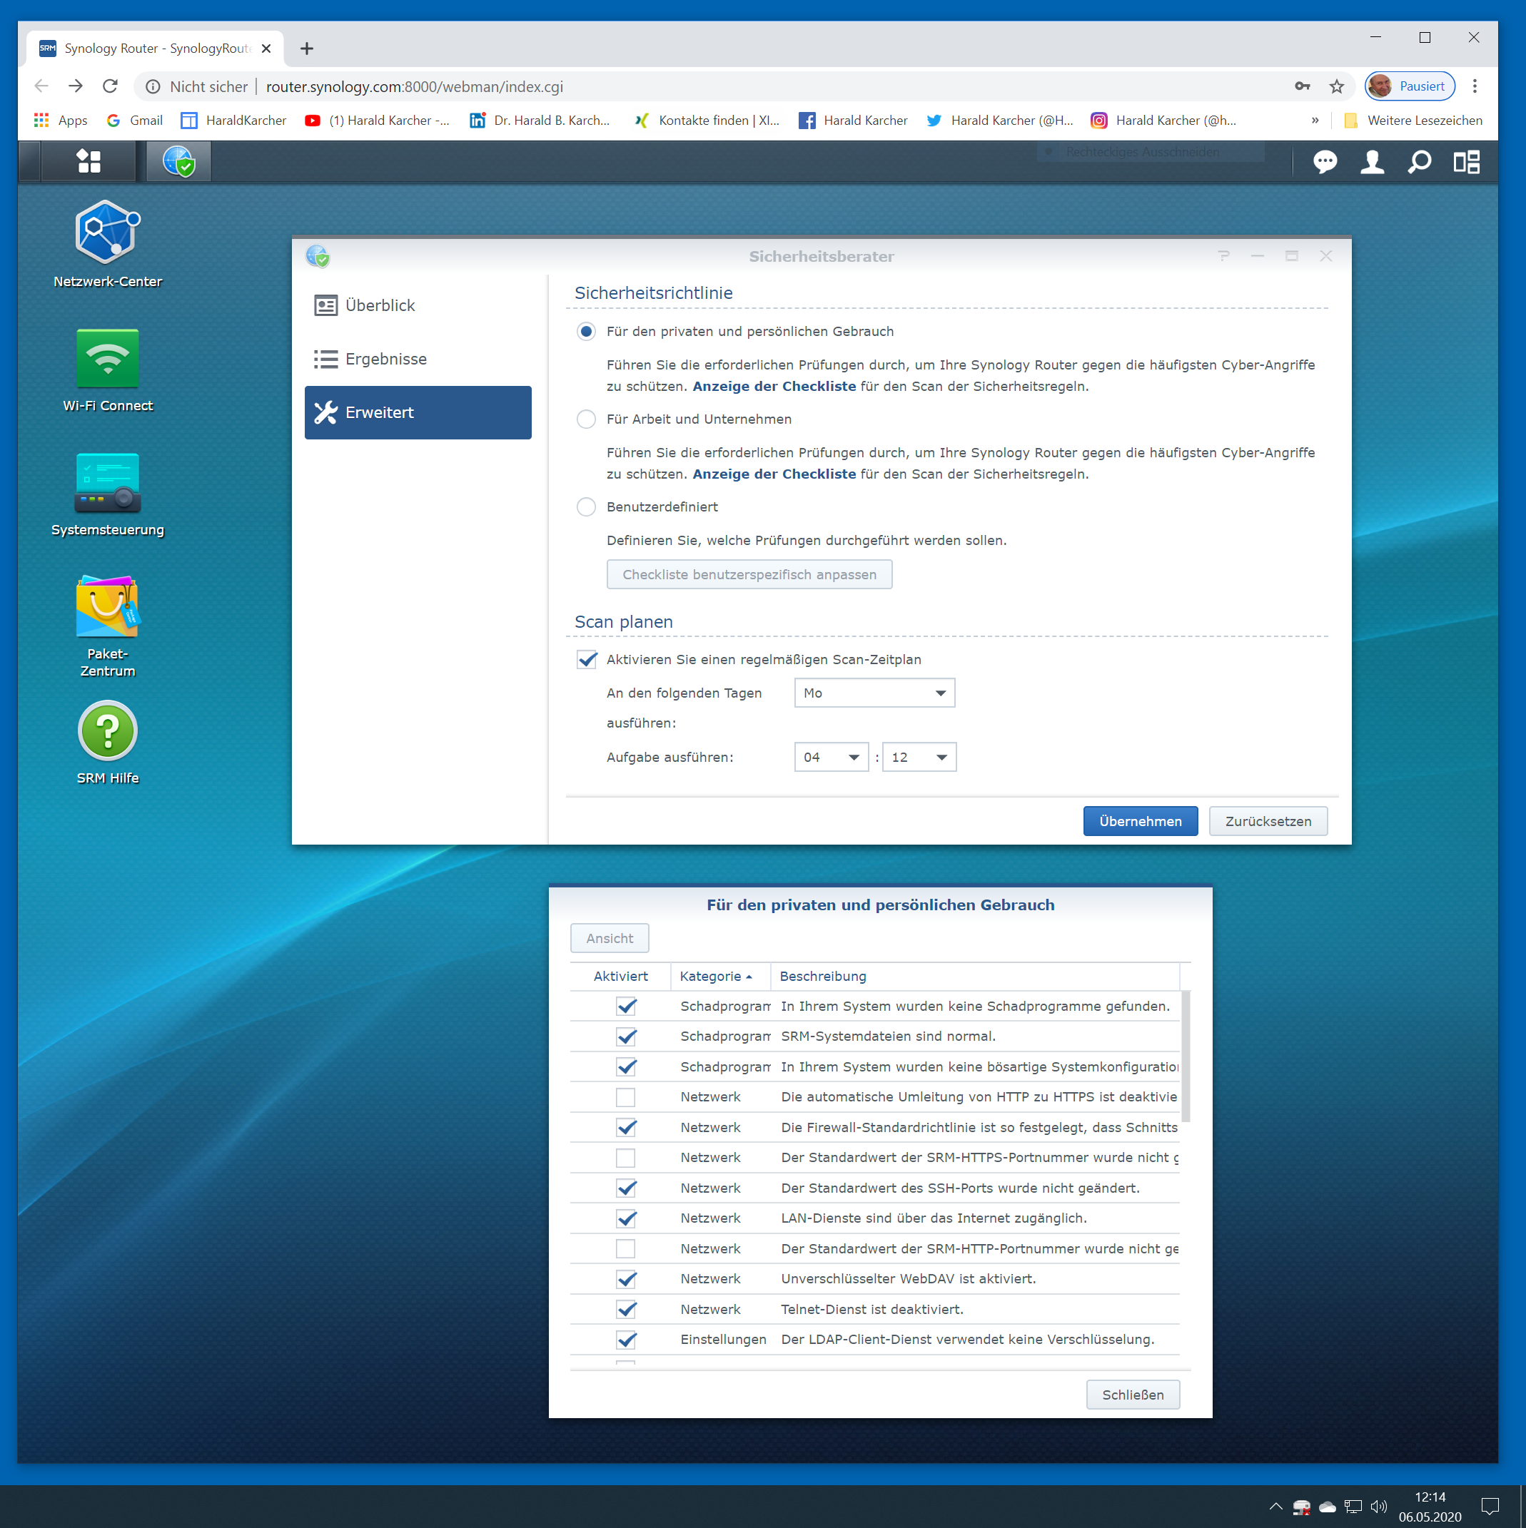
Task: Open the SRM main menu grid icon
Action: coord(89,162)
